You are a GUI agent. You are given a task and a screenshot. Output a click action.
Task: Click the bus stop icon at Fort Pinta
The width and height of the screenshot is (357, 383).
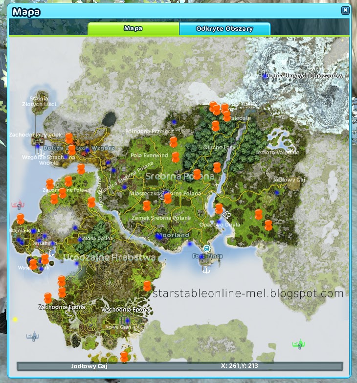pos(206,249)
